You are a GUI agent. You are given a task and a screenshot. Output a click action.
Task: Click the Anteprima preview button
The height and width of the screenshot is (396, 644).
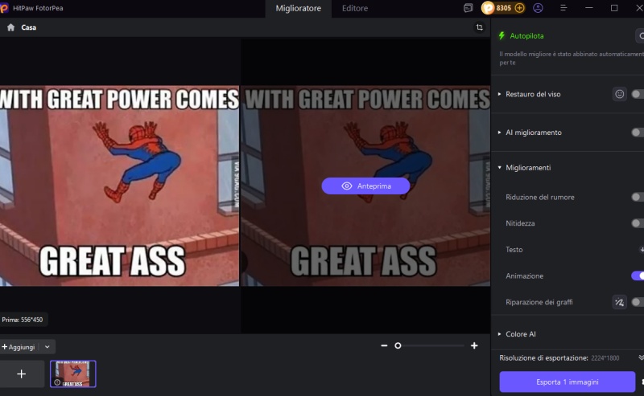tap(365, 186)
